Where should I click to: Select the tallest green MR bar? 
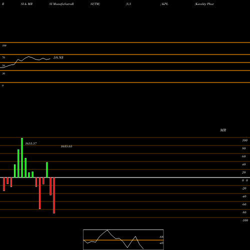(x=22, y=157)
